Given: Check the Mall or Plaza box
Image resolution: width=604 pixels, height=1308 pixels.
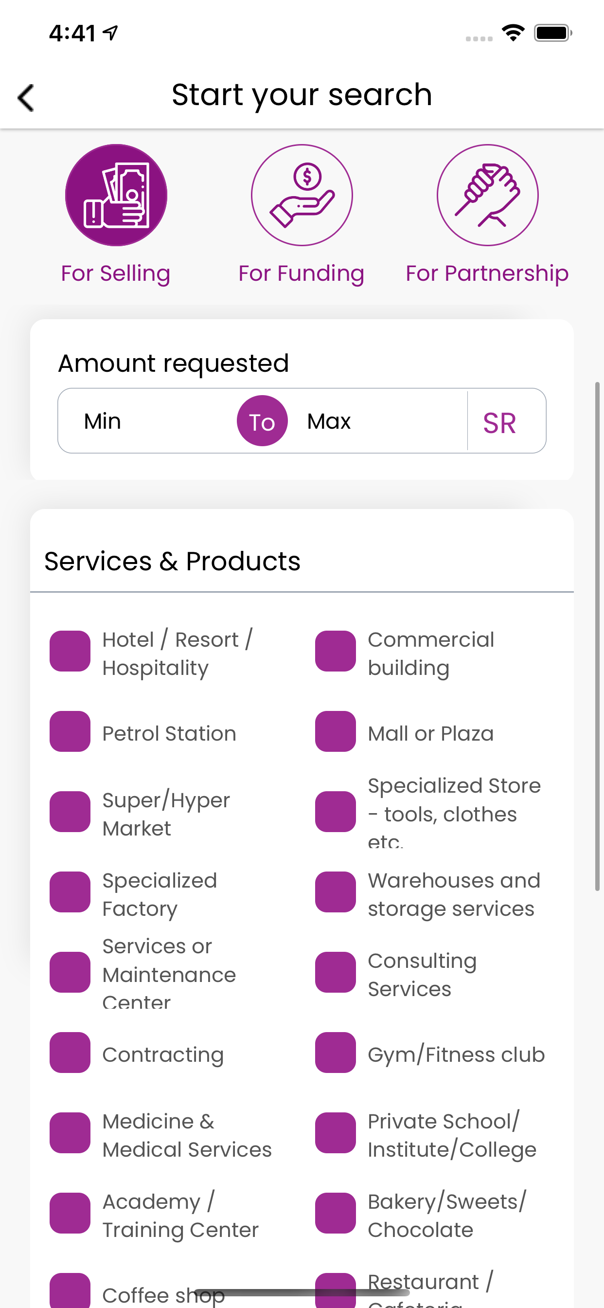Looking at the screenshot, I should (336, 731).
